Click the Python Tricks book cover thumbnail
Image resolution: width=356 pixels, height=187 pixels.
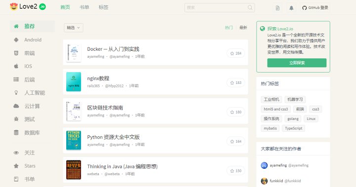pyautogui.click(x=74, y=140)
